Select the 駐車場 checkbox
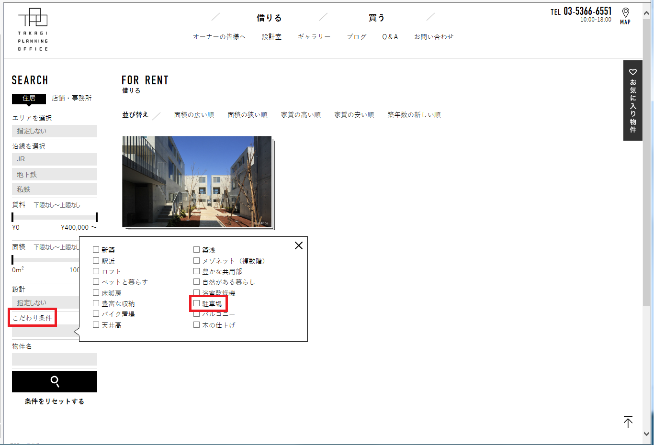This screenshot has width=654, height=445. 196,303
